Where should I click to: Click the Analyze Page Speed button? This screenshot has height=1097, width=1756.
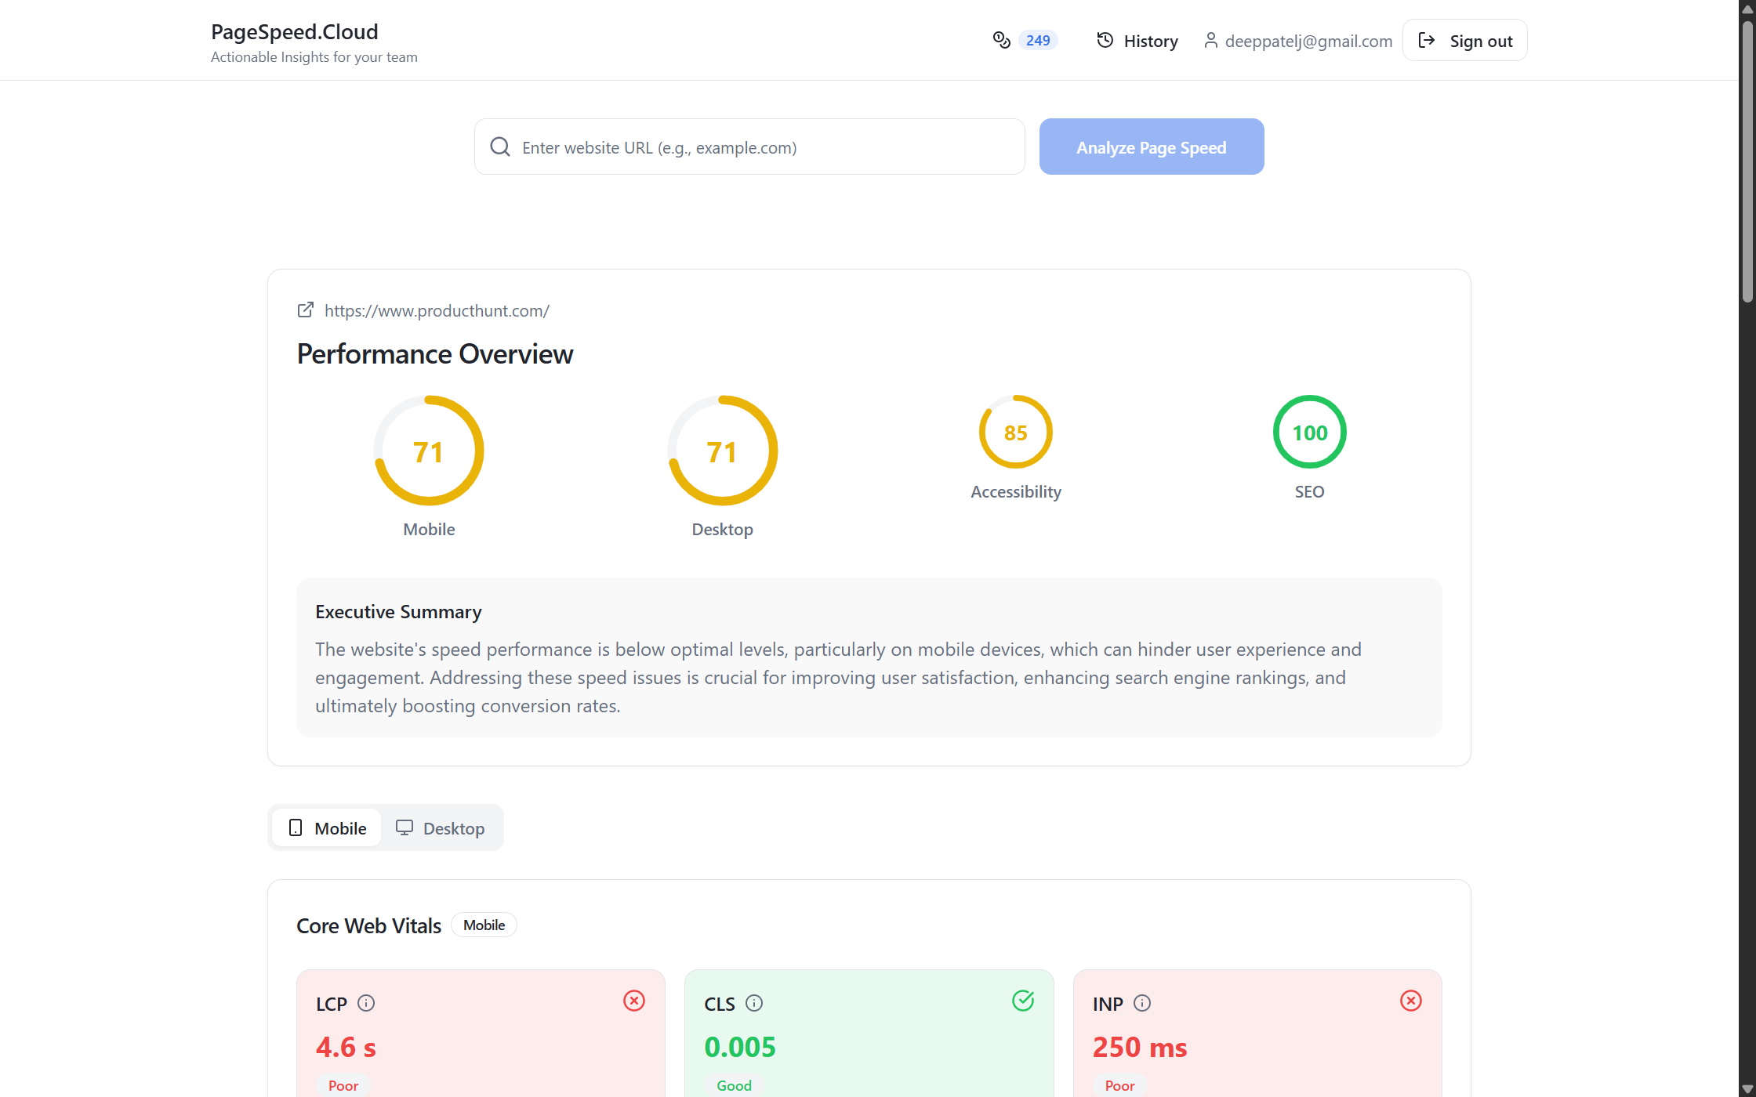[x=1151, y=147]
